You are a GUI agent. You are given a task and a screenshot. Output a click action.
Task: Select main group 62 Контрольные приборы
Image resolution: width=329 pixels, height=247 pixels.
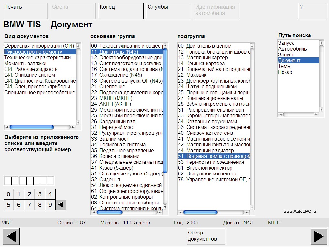127,197
